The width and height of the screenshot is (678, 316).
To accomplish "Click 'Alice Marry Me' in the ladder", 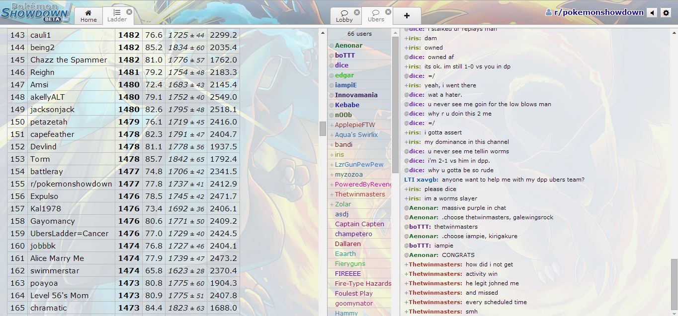I will [57, 258].
